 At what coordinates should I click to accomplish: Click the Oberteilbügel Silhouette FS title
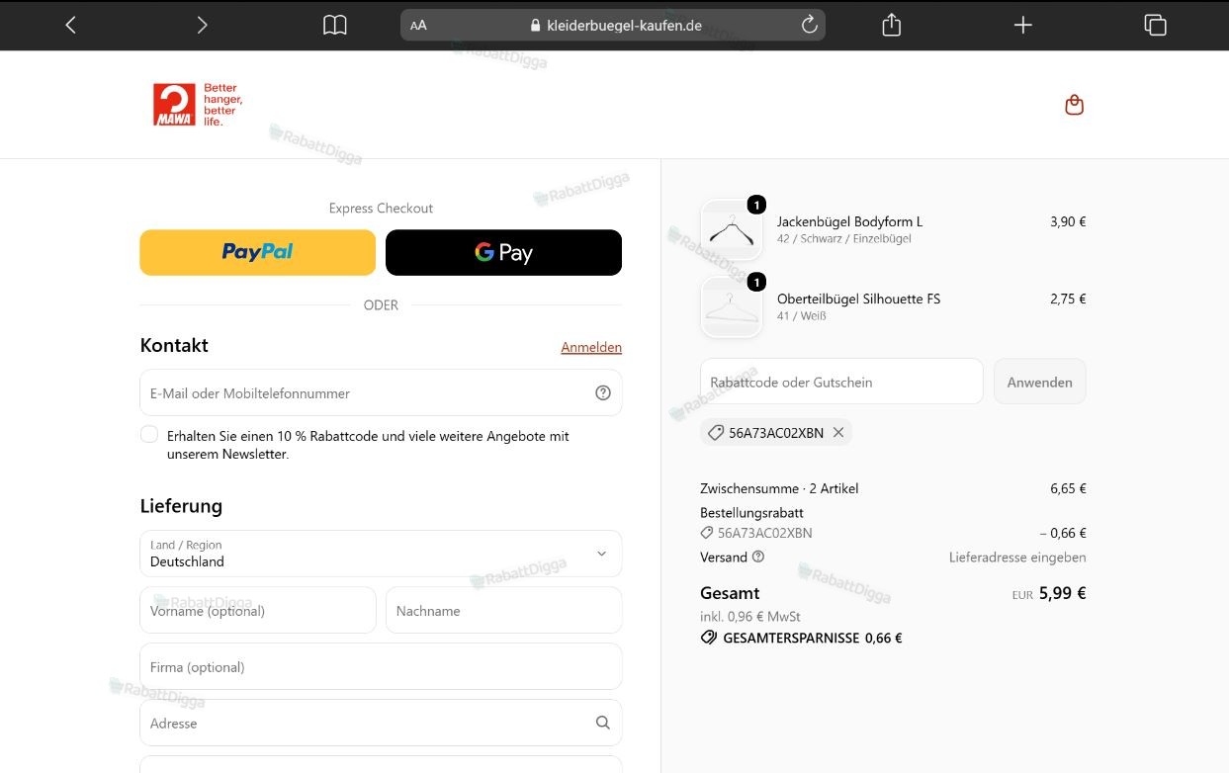point(858,299)
